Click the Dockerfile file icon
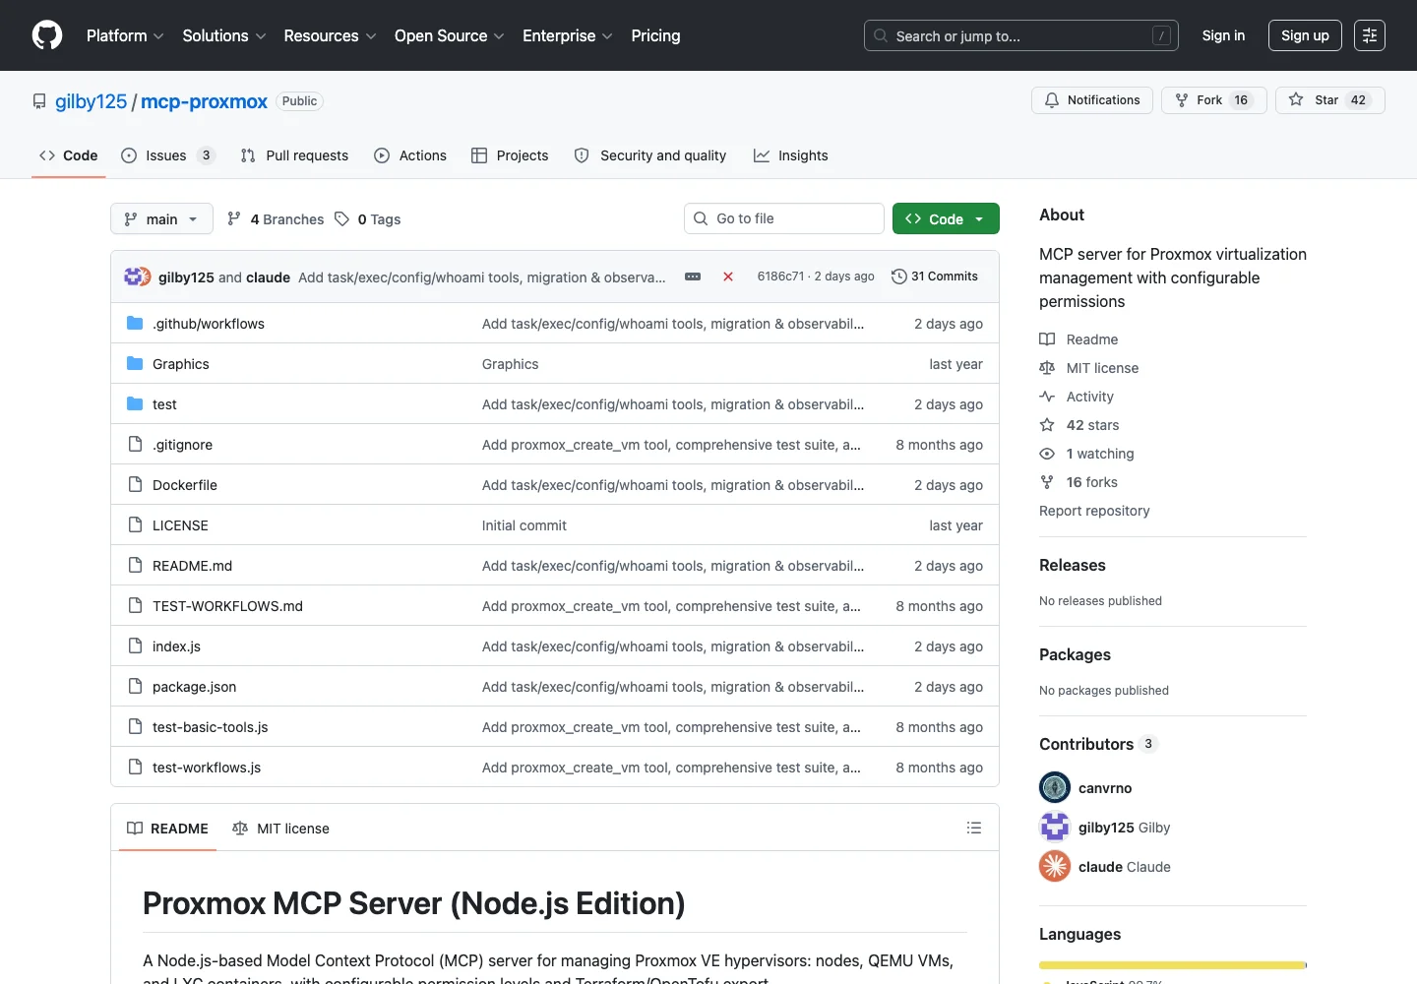1417x984 pixels. [x=135, y=485]
